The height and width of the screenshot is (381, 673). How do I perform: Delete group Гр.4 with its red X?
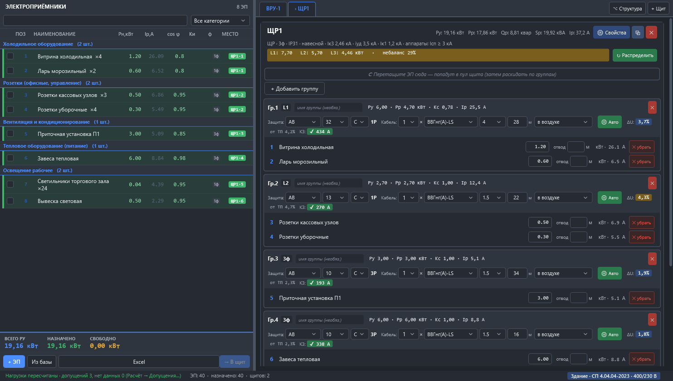[652, 320]
